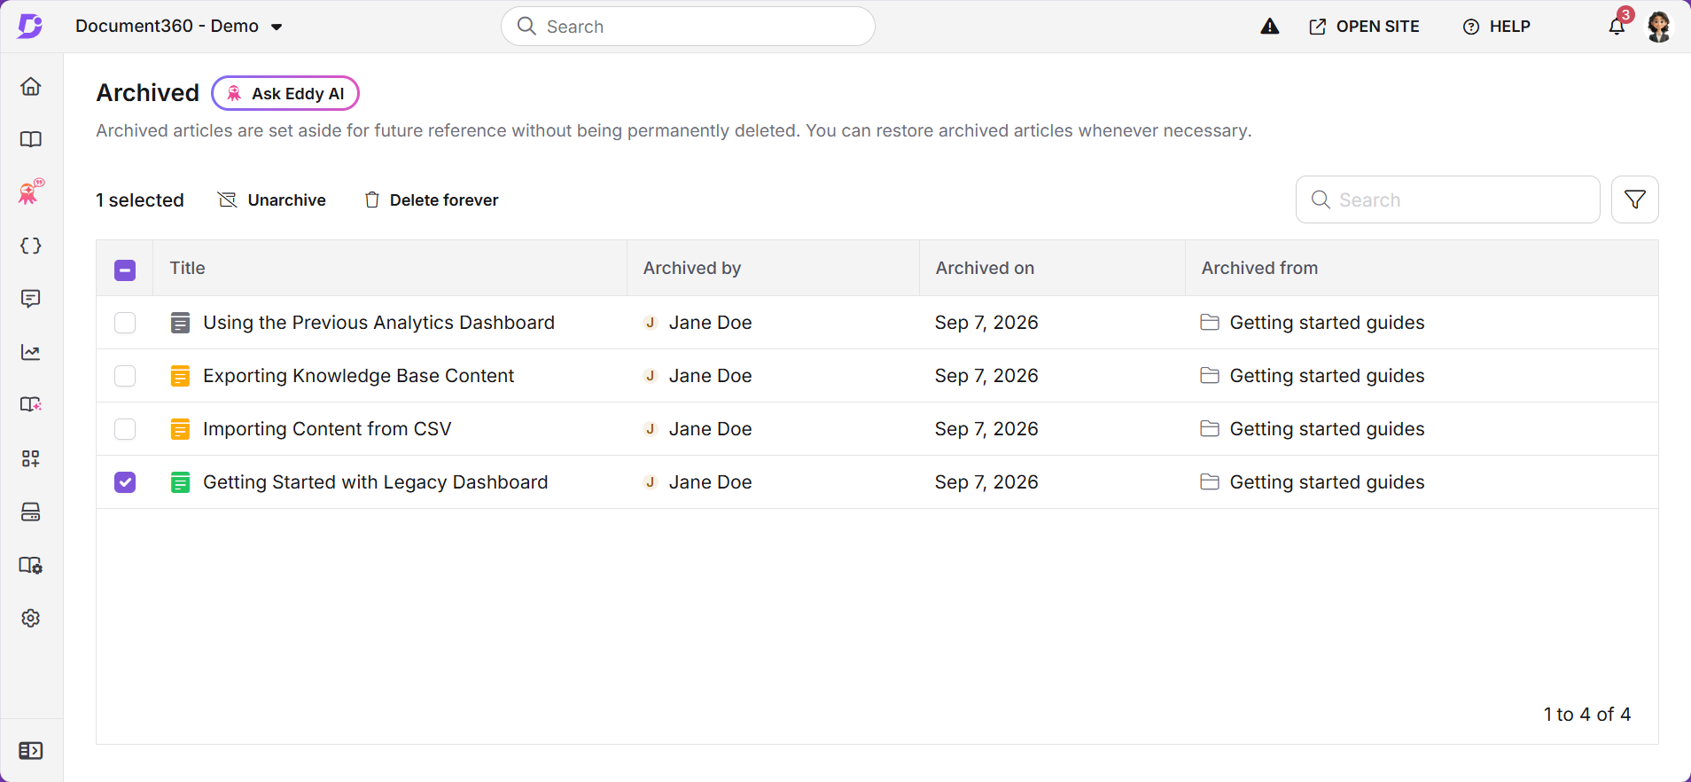This screenshot has height=782, width=1691.
Task: Uncheck Getting Started with Legacy Dashboard checkbox
Action: (x=125, y=482)
